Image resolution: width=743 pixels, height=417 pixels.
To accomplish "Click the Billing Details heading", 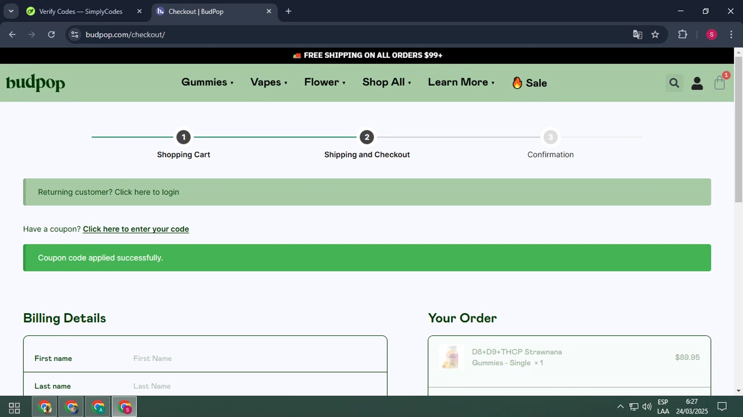I will (64, 318).
